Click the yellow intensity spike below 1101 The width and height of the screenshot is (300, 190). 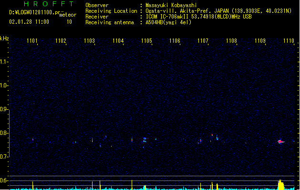click(x=33, y=186)
